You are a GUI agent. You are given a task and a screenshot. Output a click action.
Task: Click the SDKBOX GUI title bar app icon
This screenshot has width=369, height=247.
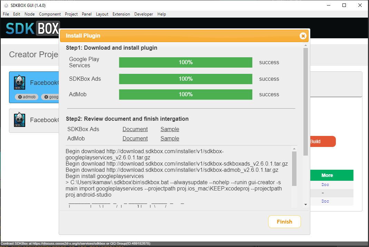pyautogui.click(x=6, y=5)
